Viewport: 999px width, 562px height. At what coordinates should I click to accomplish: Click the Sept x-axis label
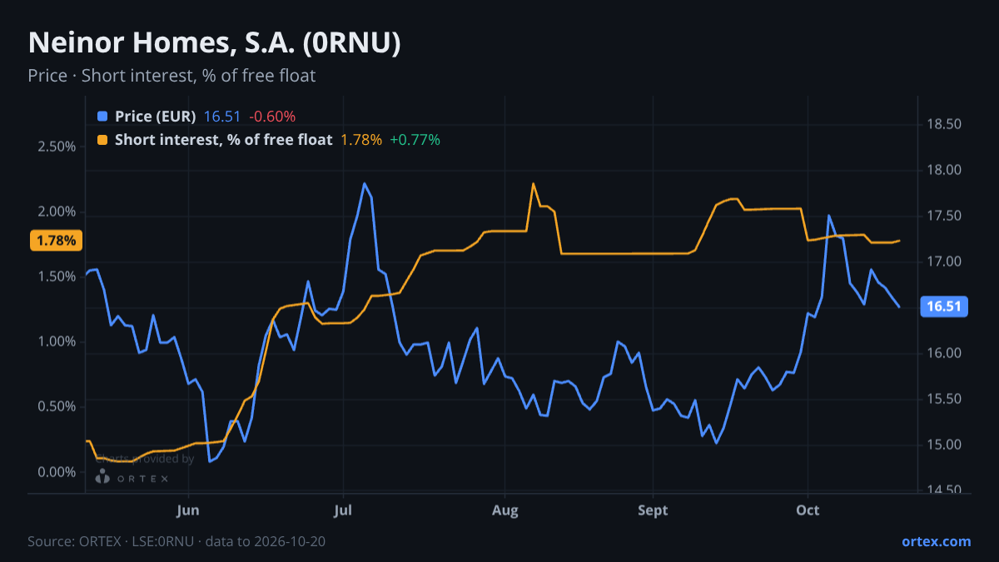pyautogui.click(x=654, y=510)
